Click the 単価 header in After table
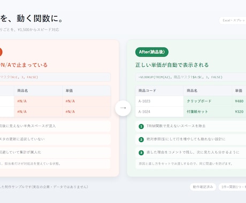 pos(239,91)
